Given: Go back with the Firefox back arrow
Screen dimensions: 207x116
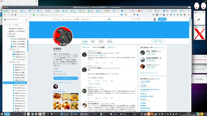Looking at the screenshot, I should coord(5,15).
